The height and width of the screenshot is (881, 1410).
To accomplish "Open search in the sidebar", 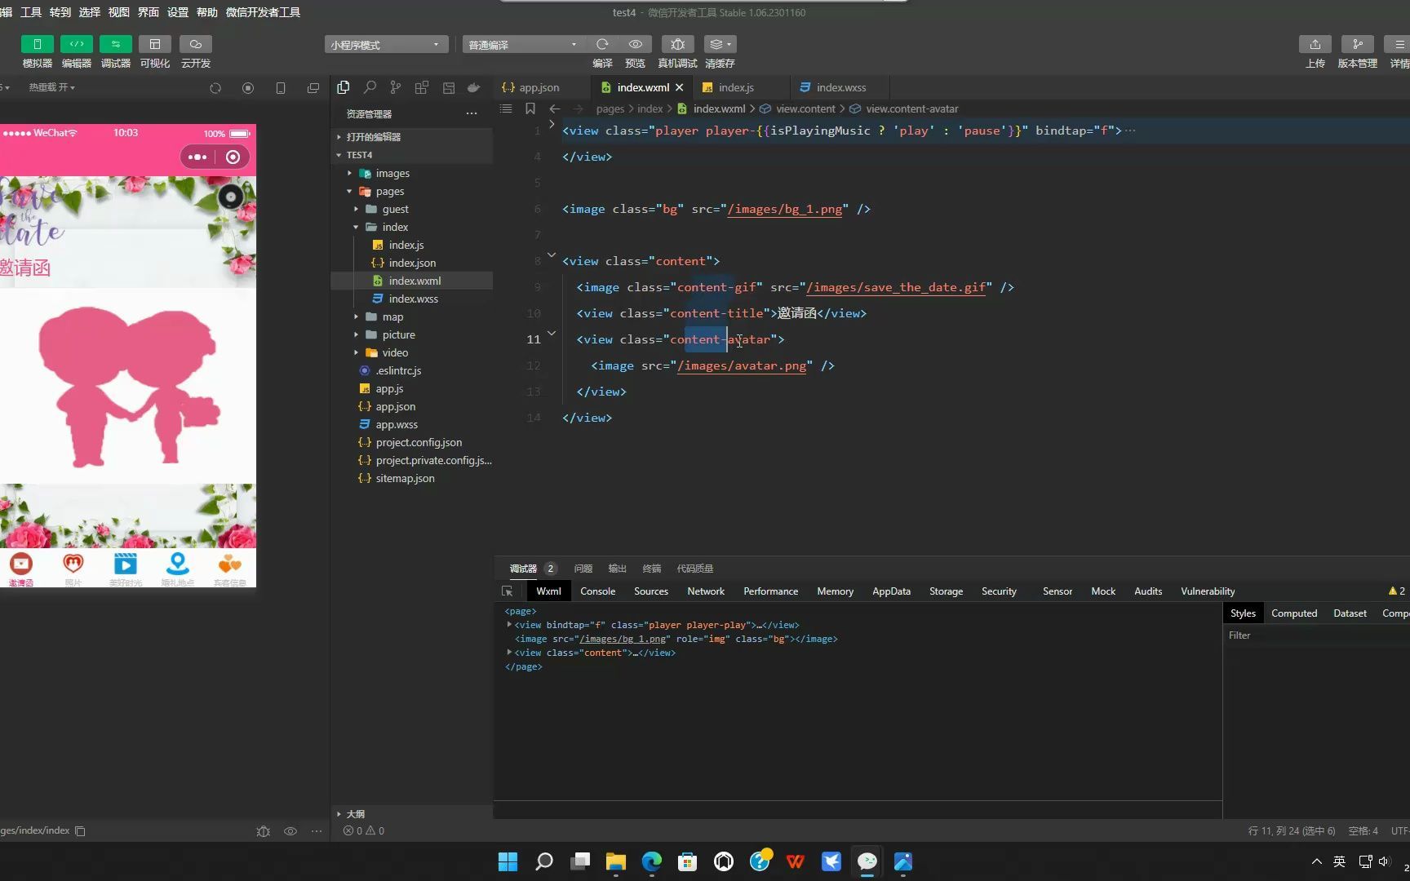I will tap(370, 87).
